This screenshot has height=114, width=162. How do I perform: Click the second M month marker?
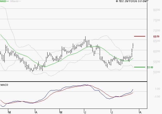(61, 112)
